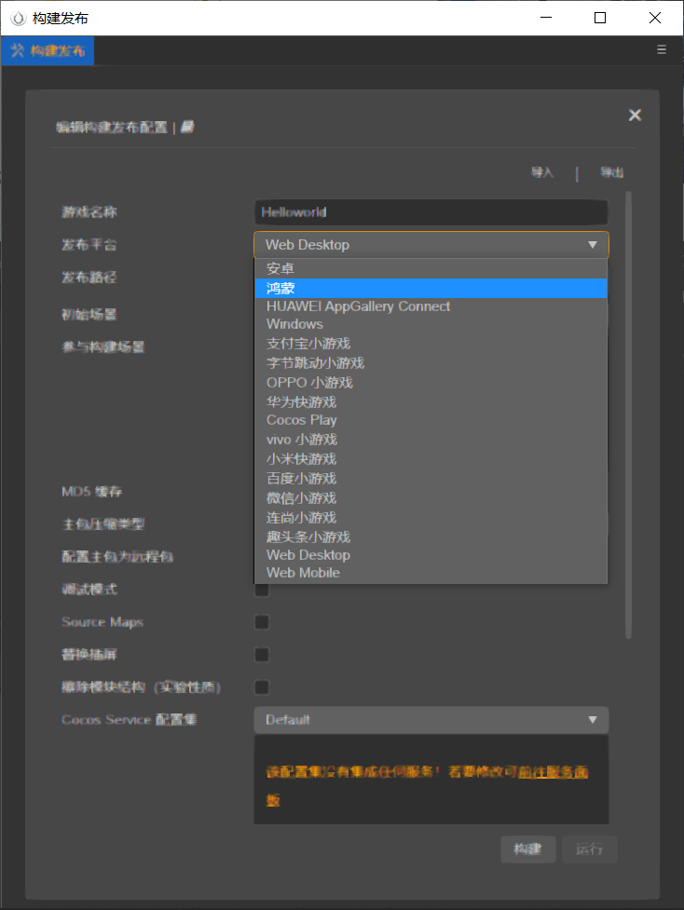Choose Windows platform option
Screen dimensions: 684x910
coord(431,324)
